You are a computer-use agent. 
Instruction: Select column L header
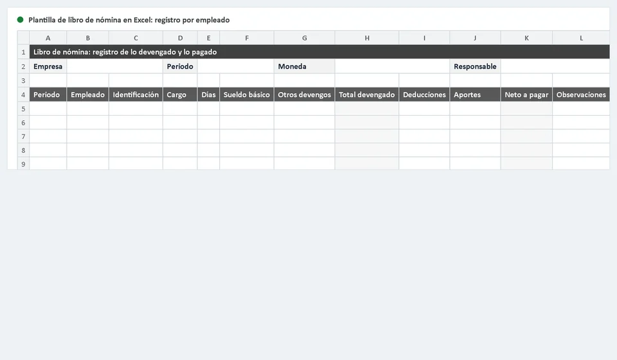point(581,38)
